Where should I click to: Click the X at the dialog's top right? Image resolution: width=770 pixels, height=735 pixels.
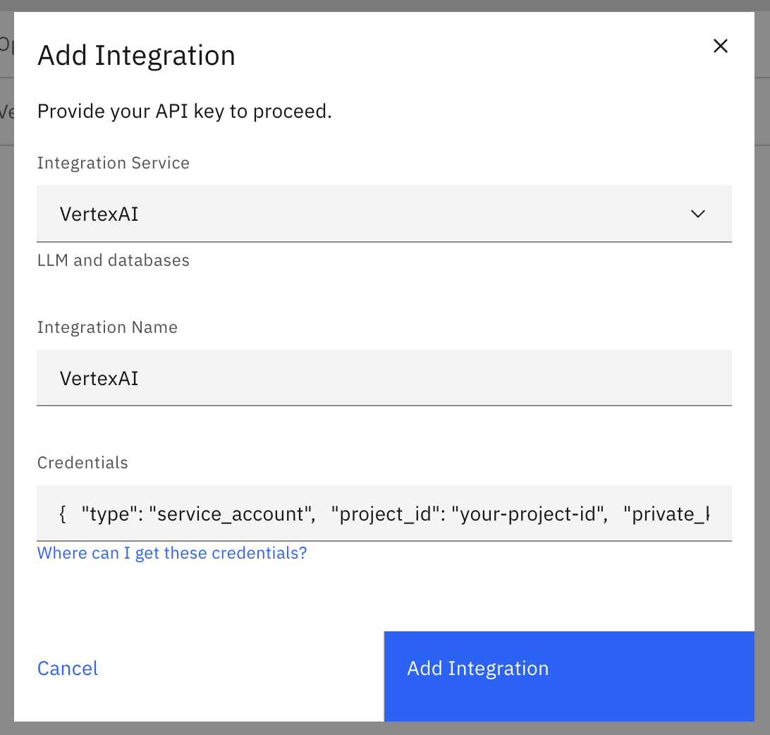(x=720, y=45)
